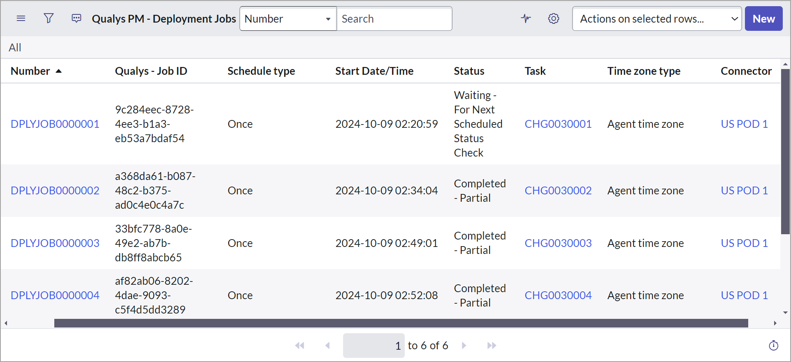
Task: Sort by the Number column header
Action: (x=30, y=71)
